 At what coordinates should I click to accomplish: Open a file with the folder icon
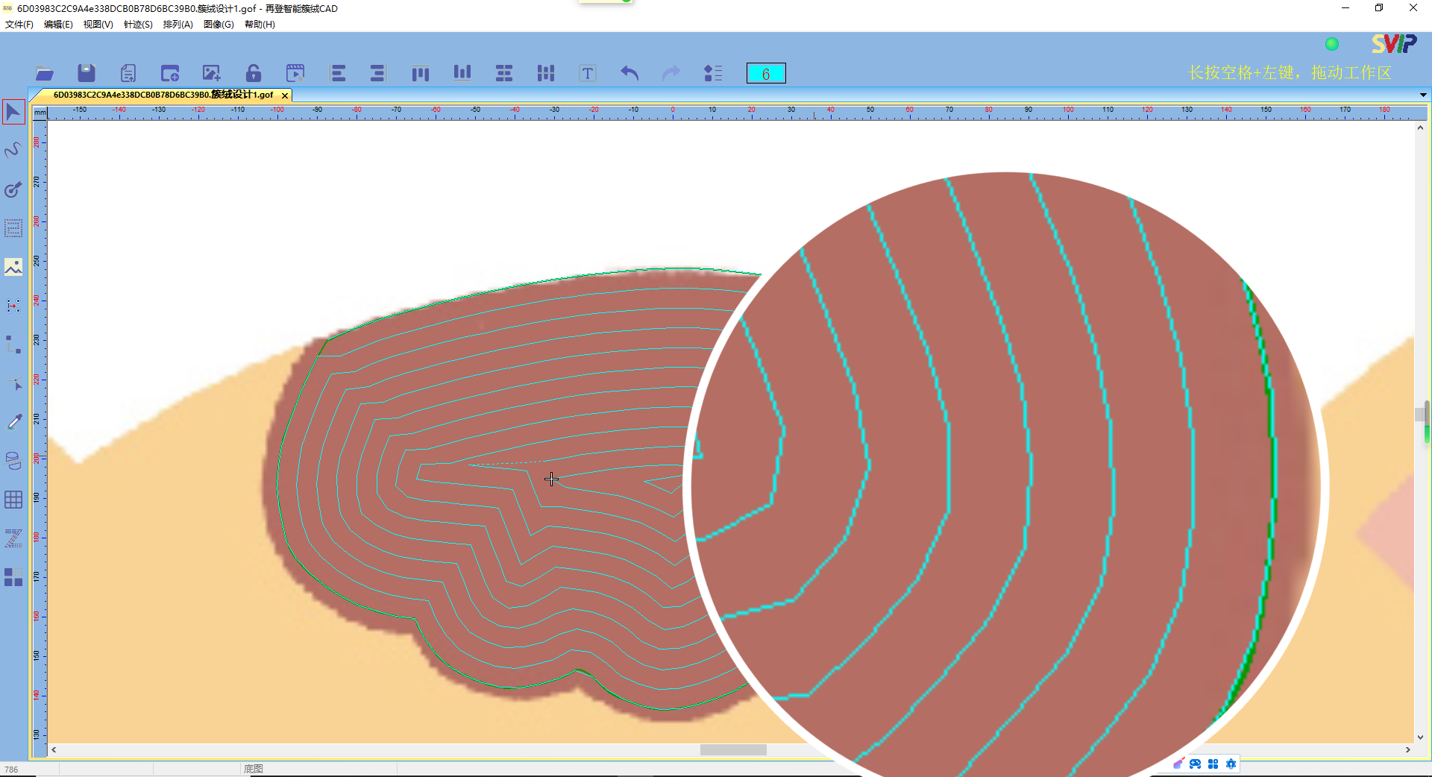coord(45,73)
